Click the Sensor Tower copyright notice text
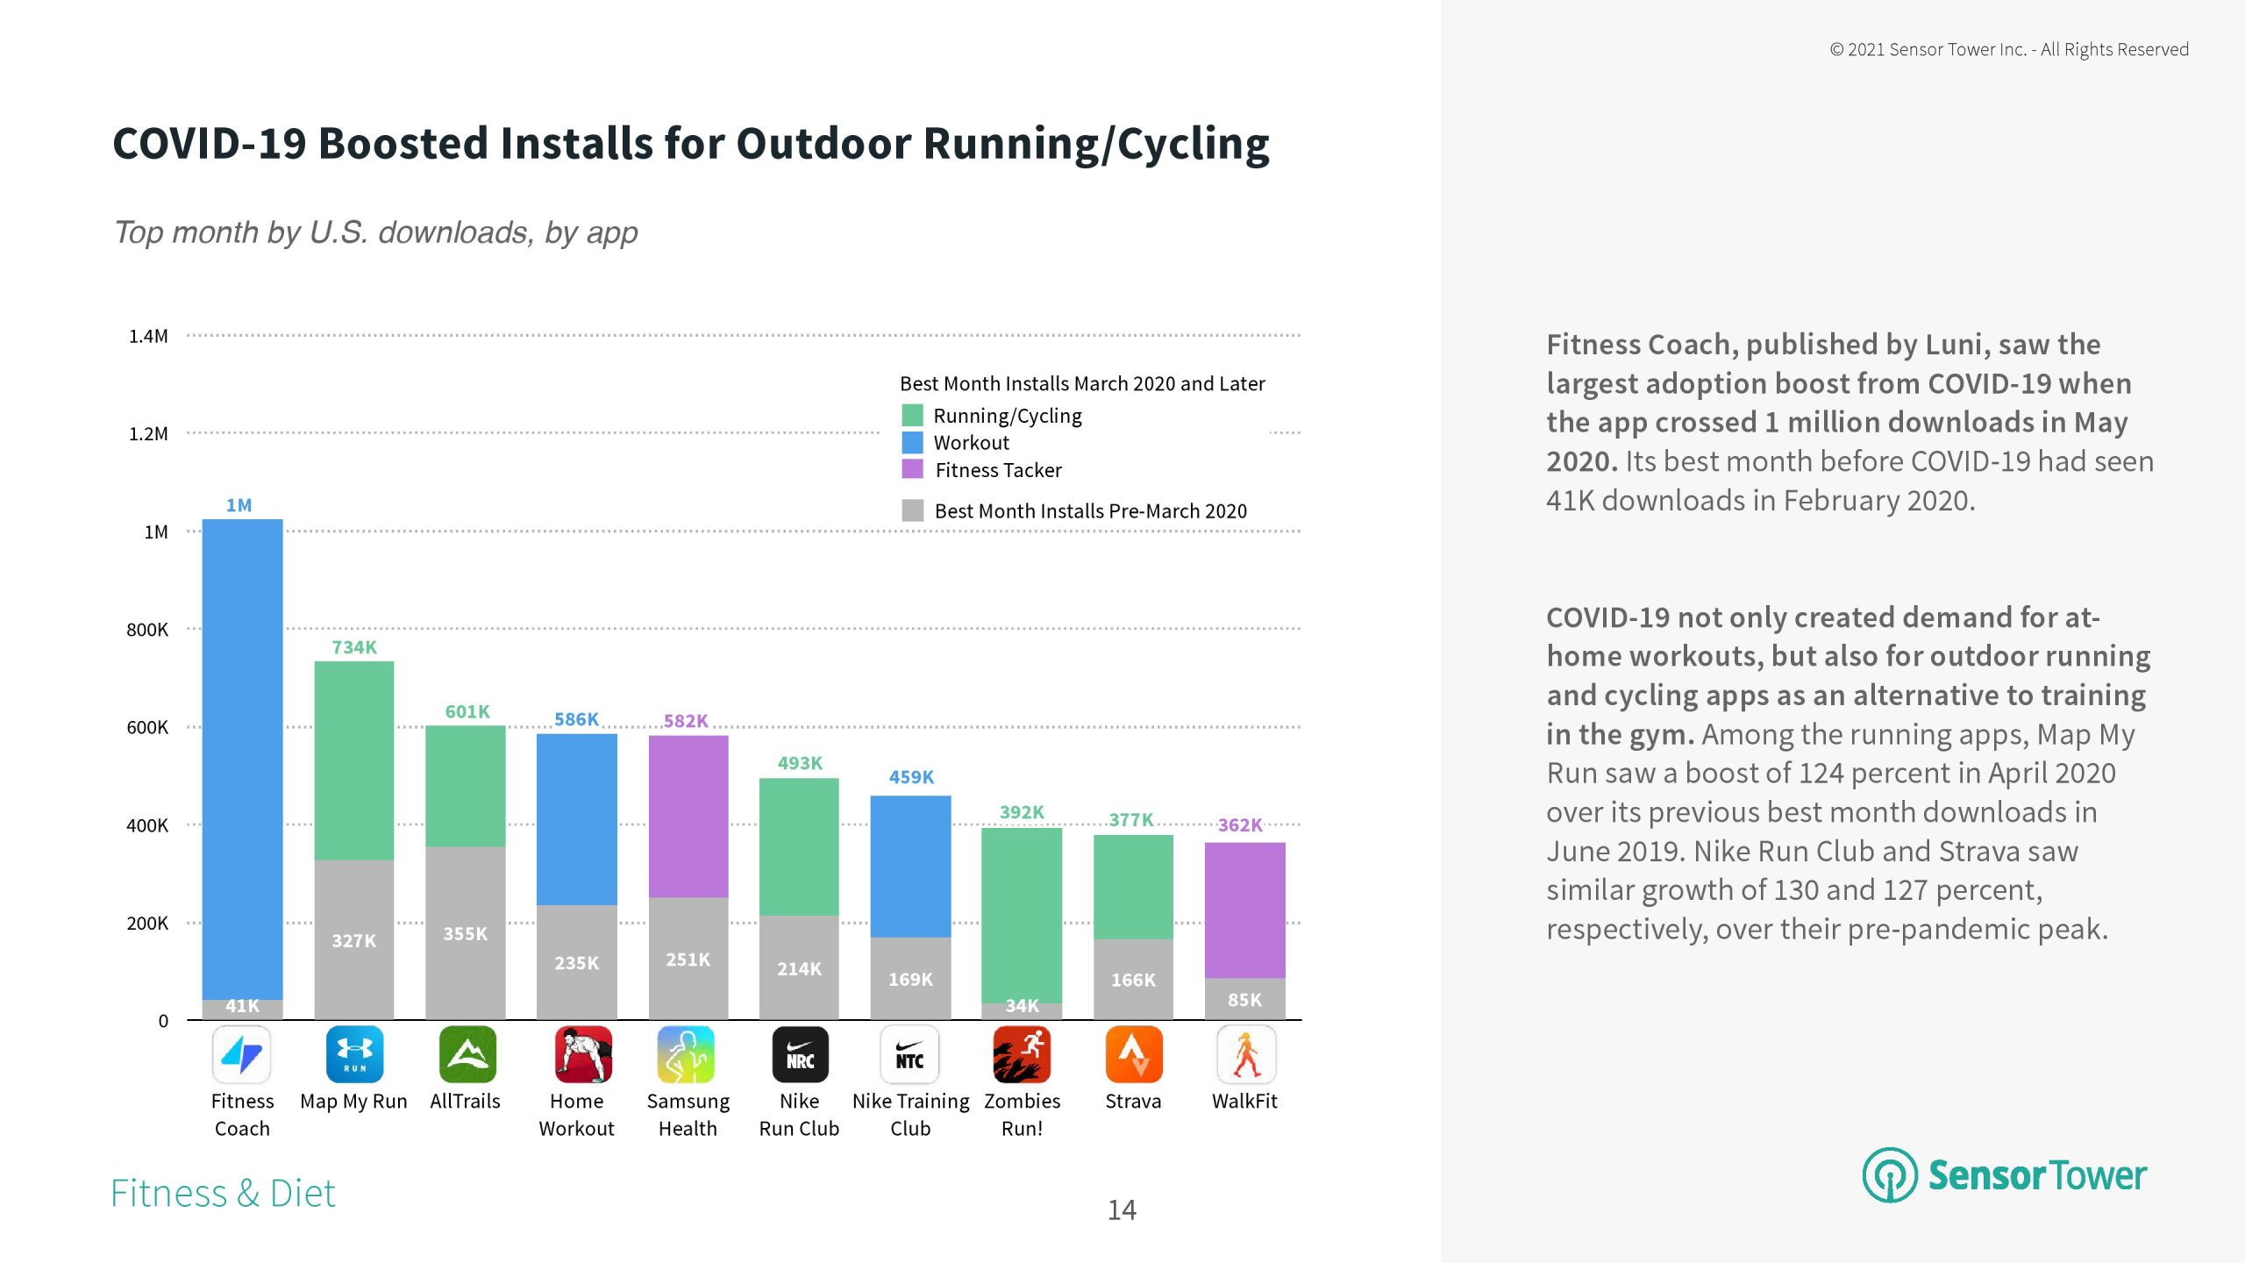2245x1263 pixels. [2008, 50]
